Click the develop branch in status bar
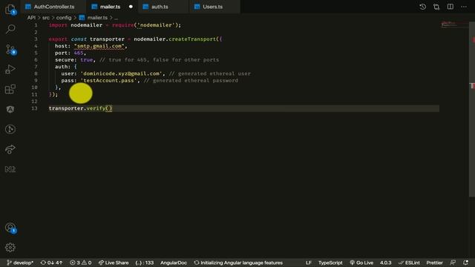 coord(20,263)
